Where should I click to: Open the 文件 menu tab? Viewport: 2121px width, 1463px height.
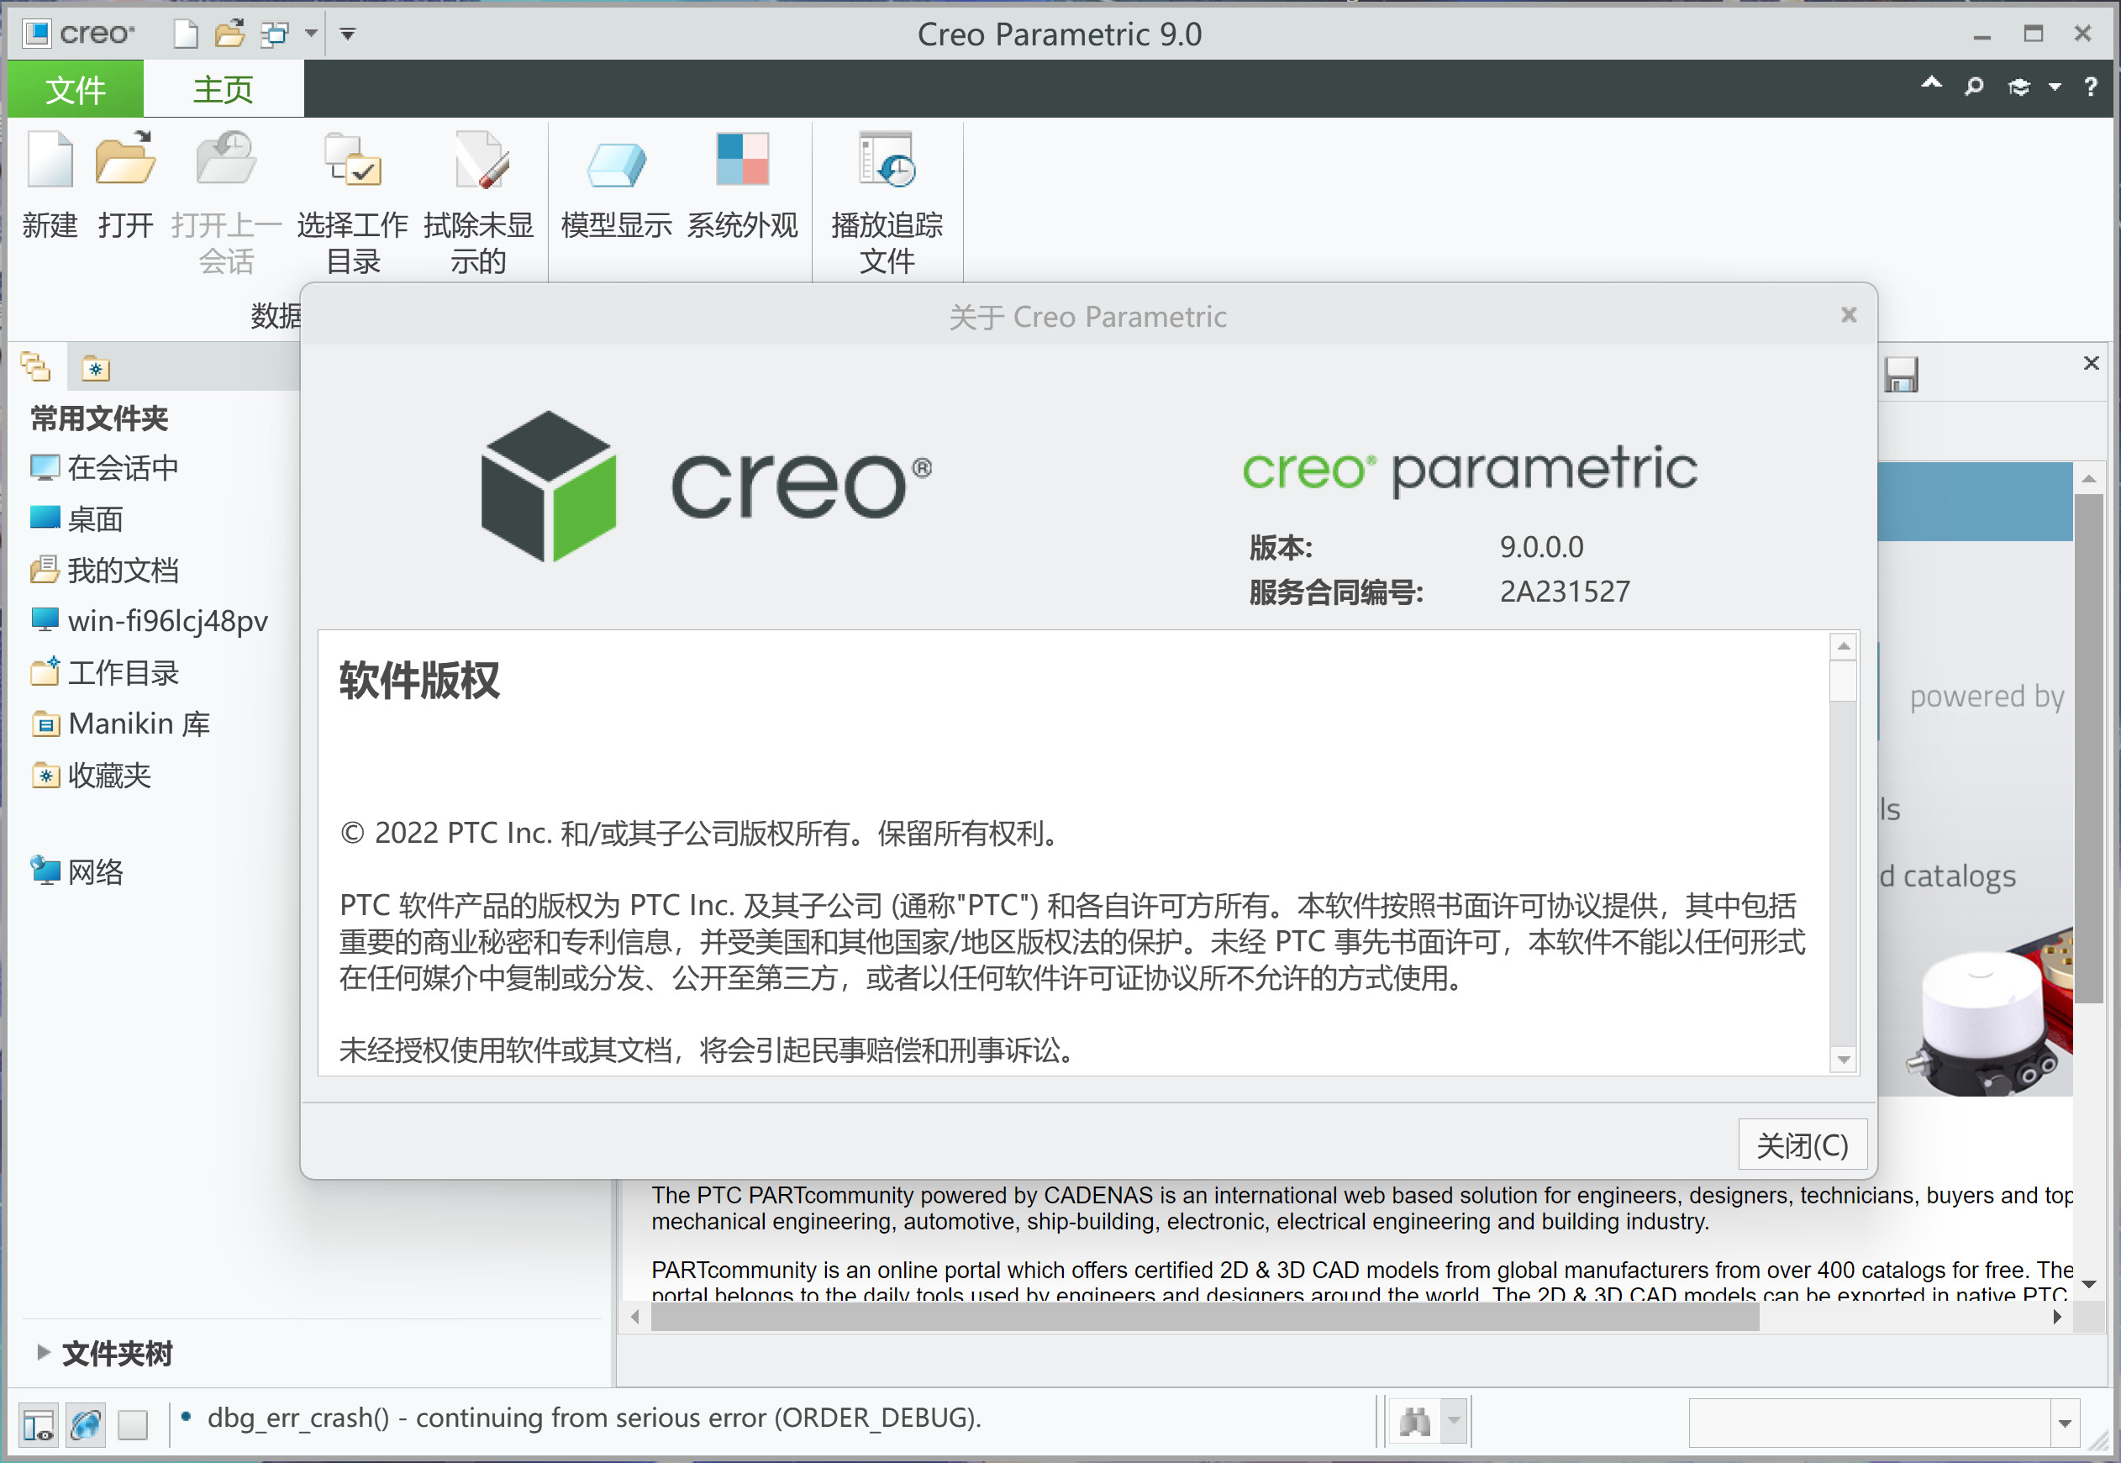point(75,89)
